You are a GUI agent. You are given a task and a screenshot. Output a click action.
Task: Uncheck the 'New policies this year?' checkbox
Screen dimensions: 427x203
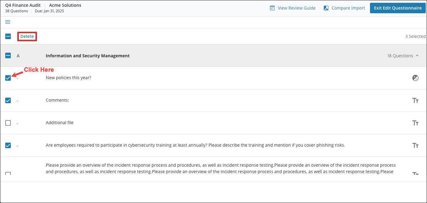point(8,78)
